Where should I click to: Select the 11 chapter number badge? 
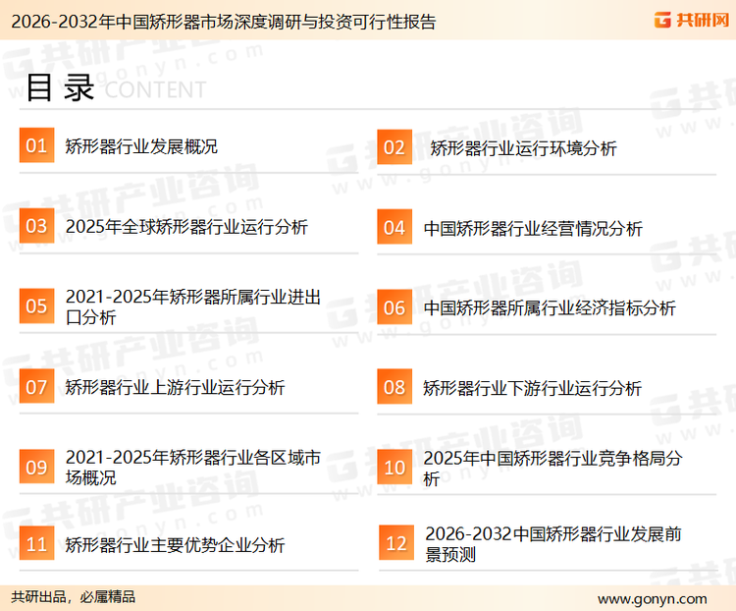pos(36,544)
